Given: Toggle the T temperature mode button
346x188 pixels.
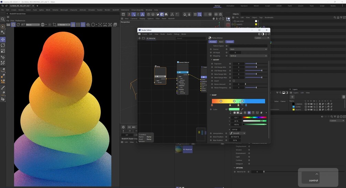Looking at the screenshot, I should coord(253,113).
